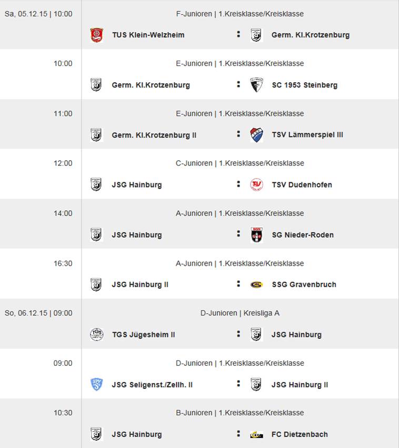399x448 pixels.
Task: Click the FC Dietzenbach club logo
Action: [x=256, y=435]
